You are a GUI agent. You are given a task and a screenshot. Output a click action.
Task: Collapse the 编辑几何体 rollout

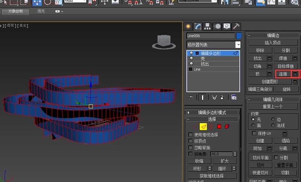click(273, 100)
